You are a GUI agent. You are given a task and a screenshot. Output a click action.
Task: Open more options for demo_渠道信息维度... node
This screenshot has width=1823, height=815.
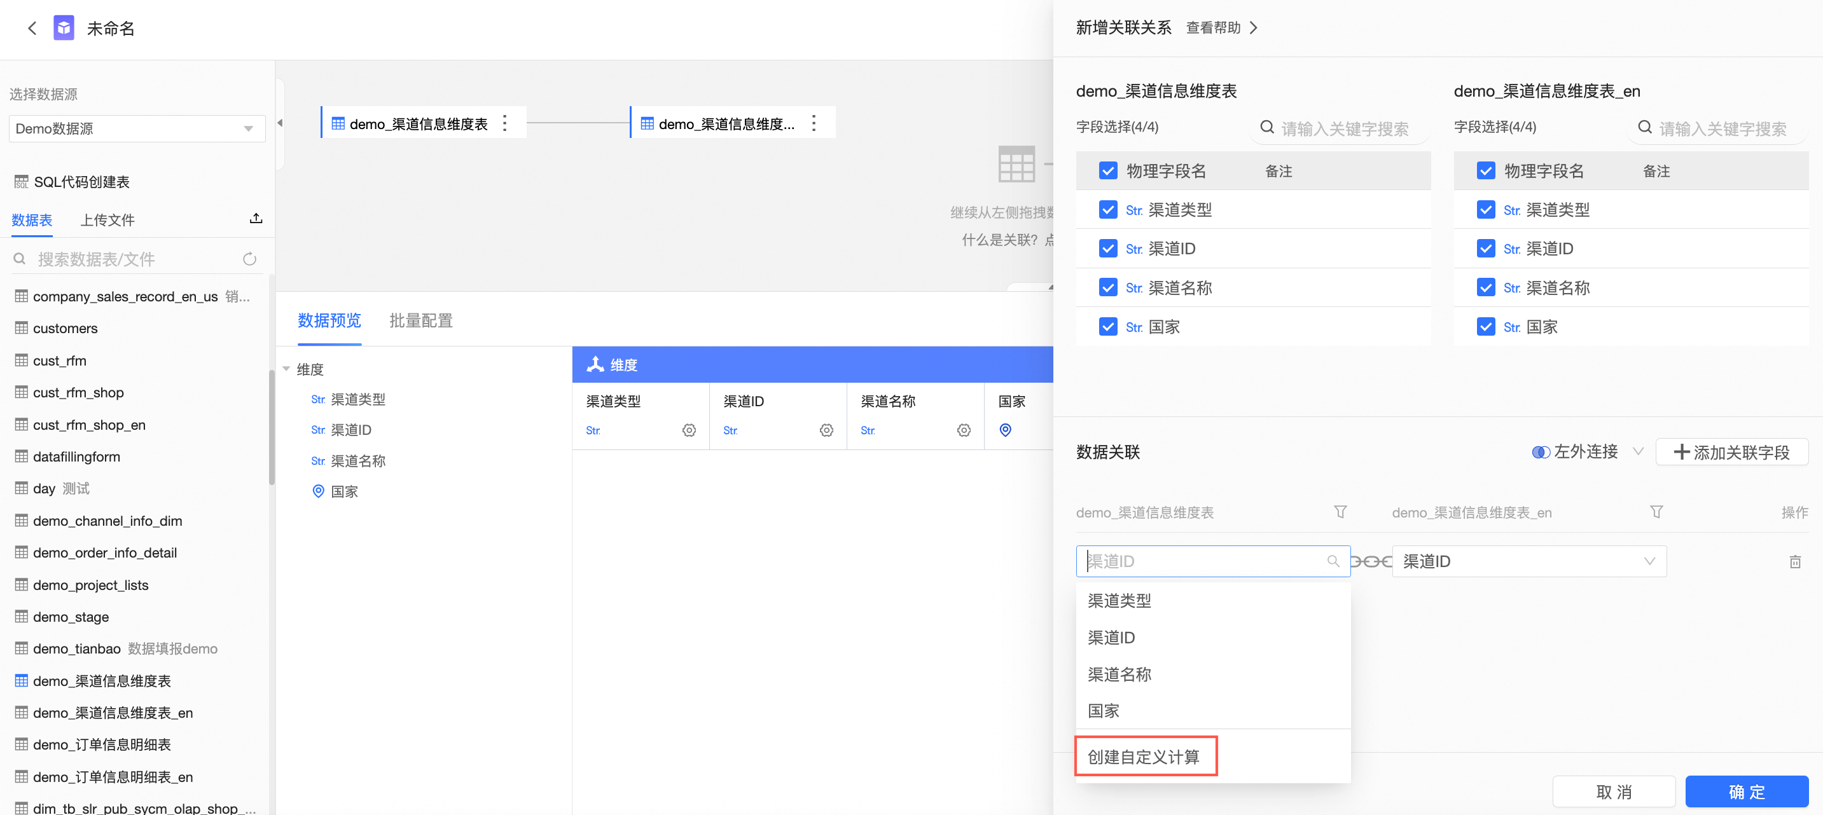814,124
